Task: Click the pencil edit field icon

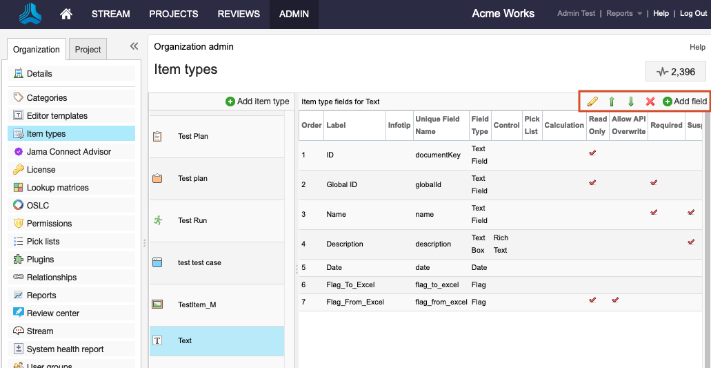Action: tap(592, 101)
